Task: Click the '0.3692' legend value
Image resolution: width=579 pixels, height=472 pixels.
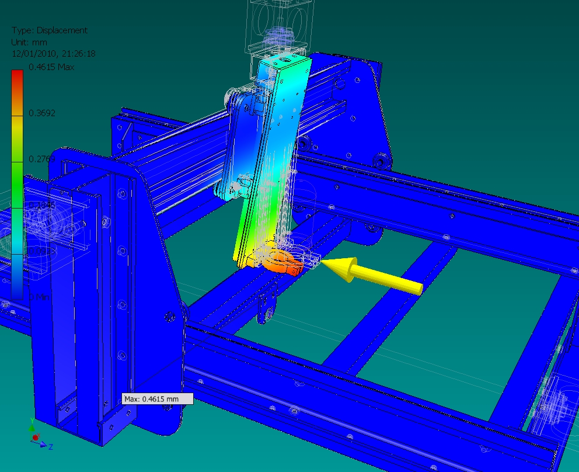Action: (x=42, y=113)
